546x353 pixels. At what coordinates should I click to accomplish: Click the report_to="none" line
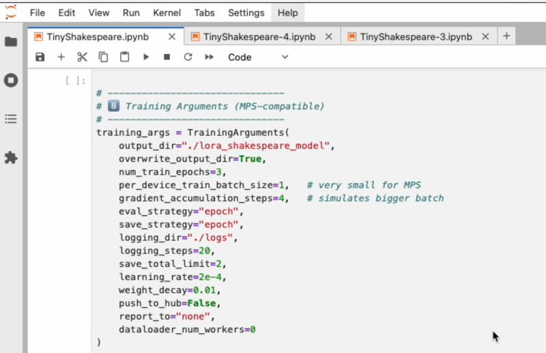pos(167,316)
